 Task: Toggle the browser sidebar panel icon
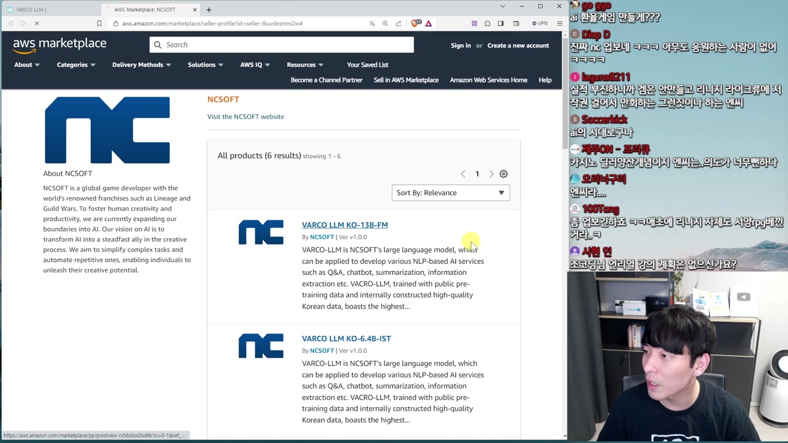(501, 23)
